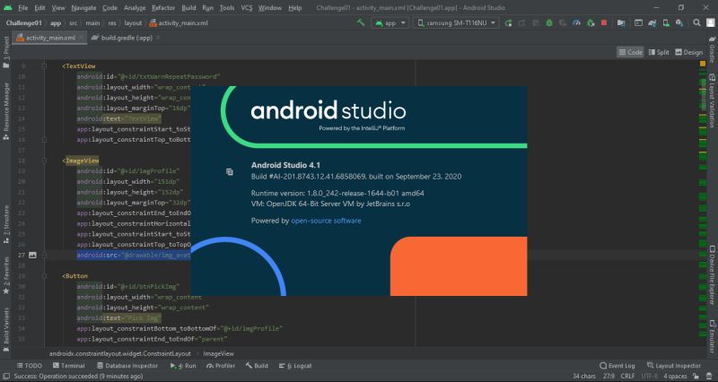Toggle the Structure sidebar panel

[6, 224]
